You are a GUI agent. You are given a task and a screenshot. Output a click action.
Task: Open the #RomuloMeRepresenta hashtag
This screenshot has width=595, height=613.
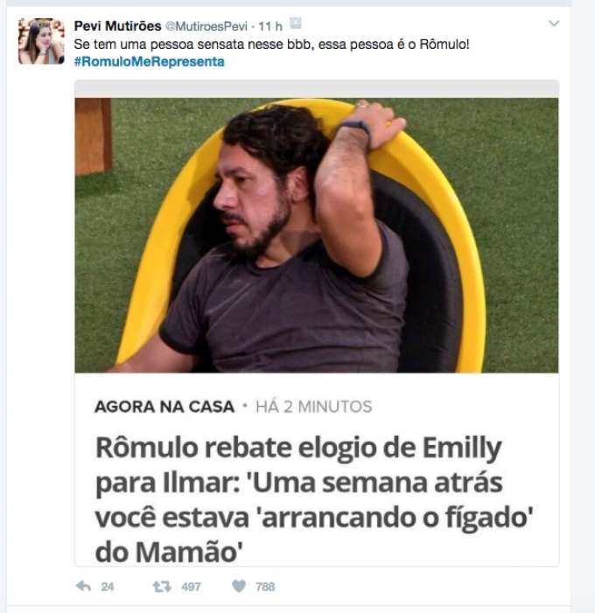coord(149,62)
